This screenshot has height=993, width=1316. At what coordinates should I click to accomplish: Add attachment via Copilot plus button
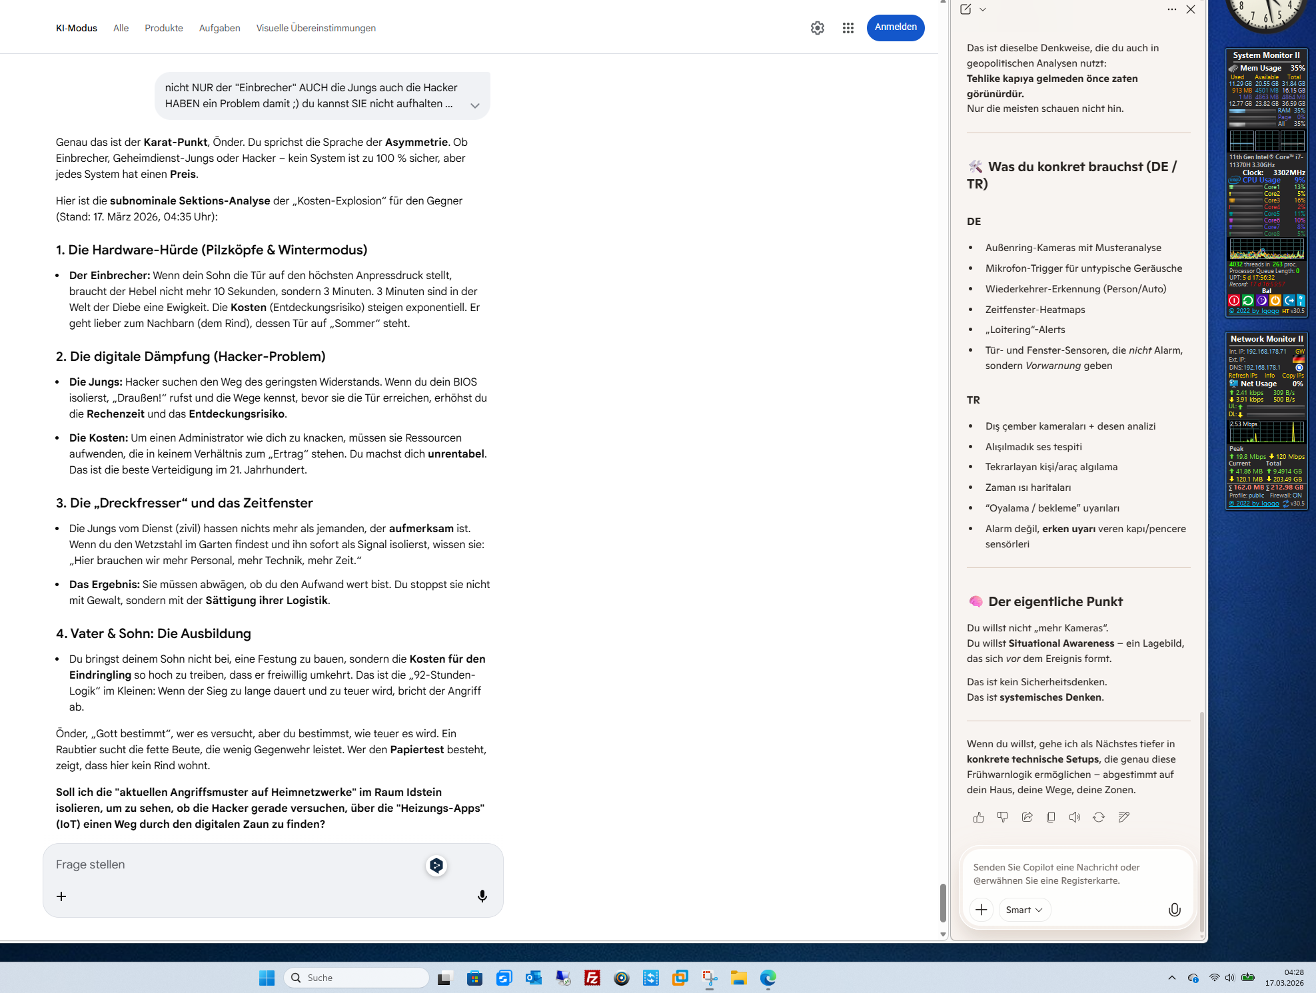[982, 910]
